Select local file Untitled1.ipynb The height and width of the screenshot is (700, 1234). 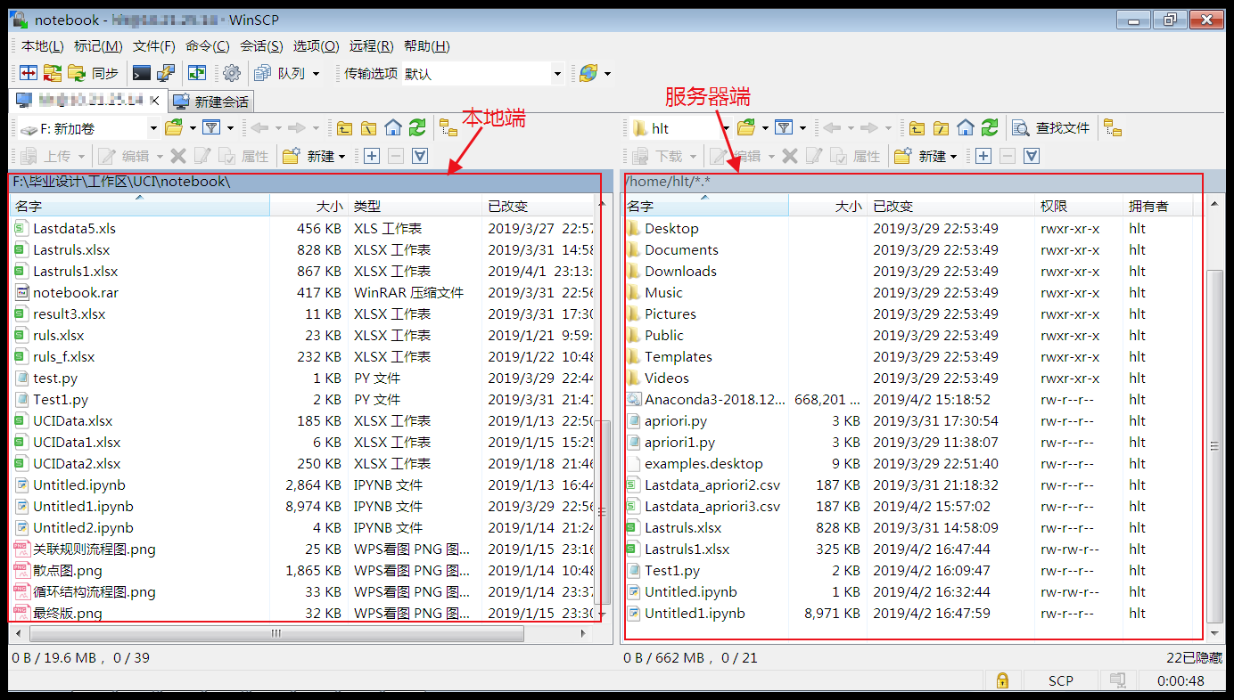click(83, 506)
